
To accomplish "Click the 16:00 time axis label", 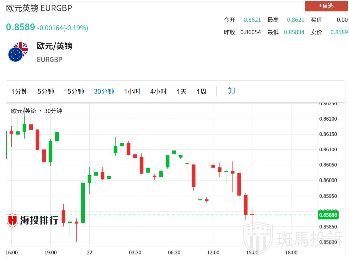I will pos(12,252).
